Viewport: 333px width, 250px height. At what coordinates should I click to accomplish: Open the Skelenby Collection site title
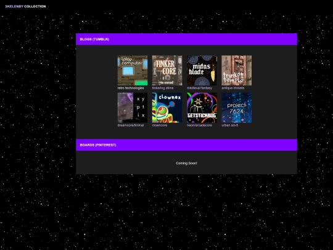25,6
